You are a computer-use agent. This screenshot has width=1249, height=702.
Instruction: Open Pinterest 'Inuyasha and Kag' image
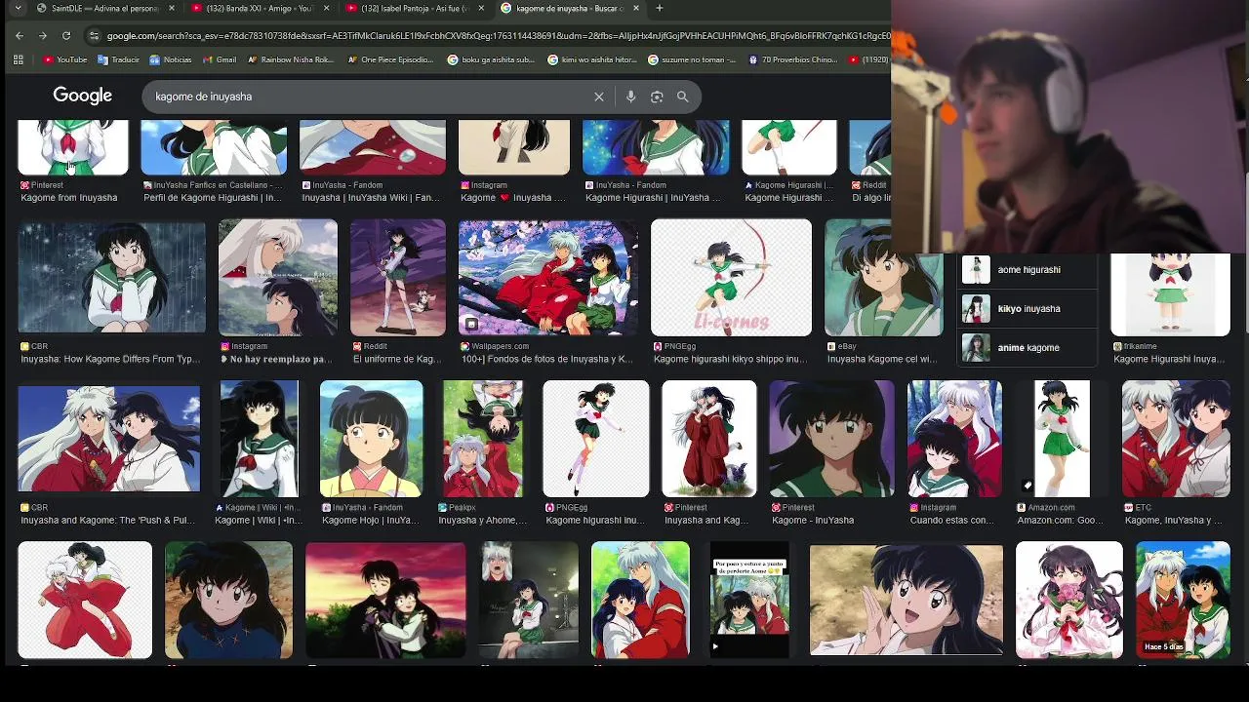coord(709,439)
